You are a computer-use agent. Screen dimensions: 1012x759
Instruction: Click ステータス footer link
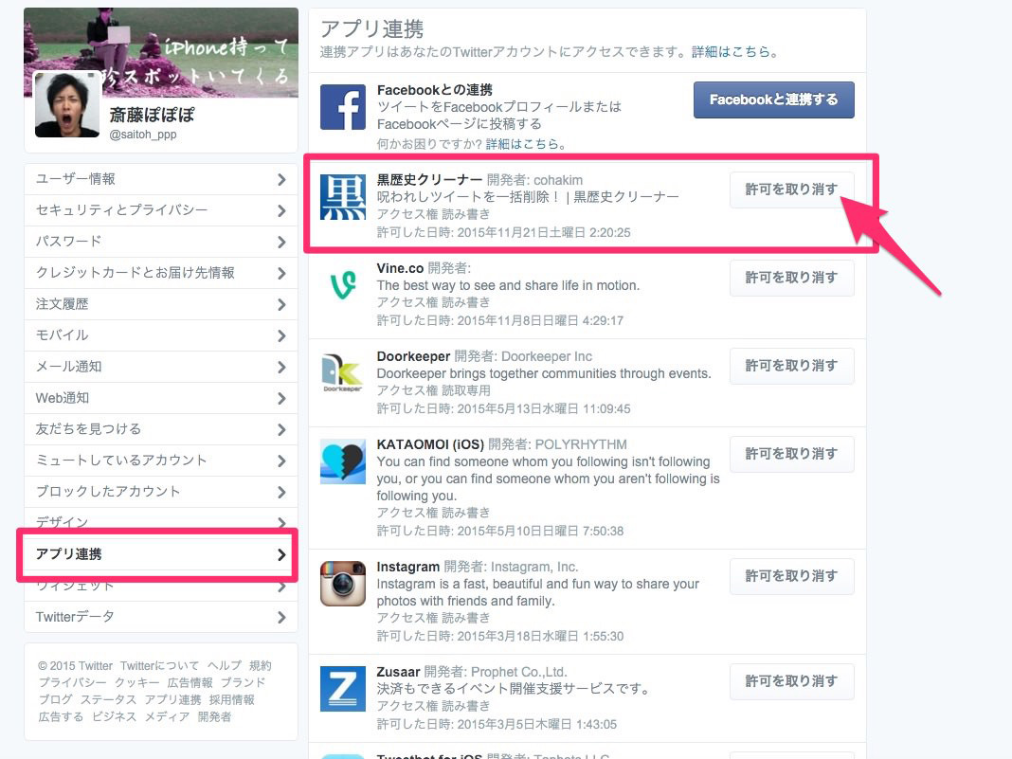coord(108,699)
